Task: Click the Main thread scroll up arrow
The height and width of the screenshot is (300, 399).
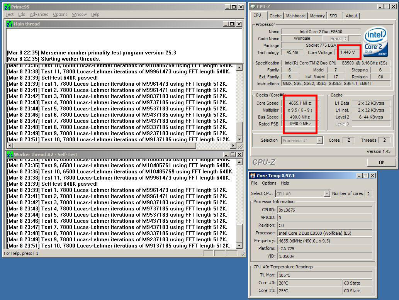Action: [239, 68]
